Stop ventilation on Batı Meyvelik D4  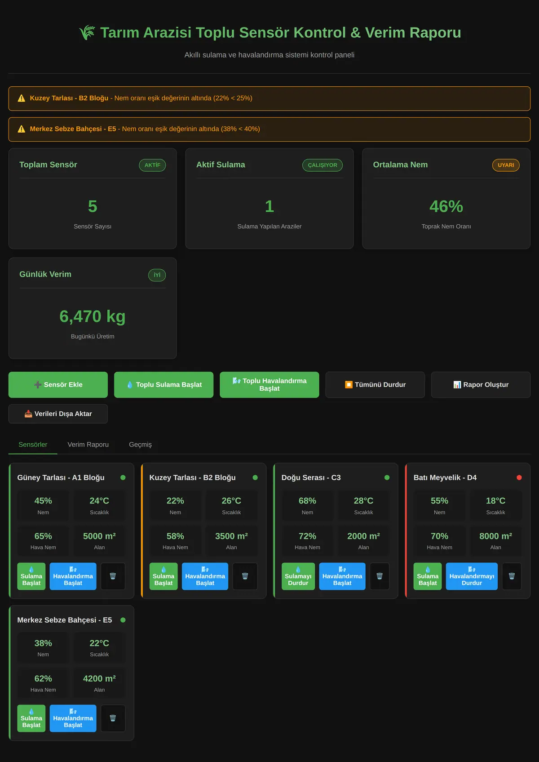point(472,576)
